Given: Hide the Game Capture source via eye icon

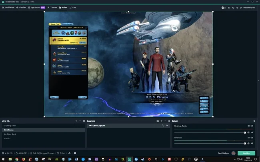Looking at the screenshot, I should coord(167,126).
